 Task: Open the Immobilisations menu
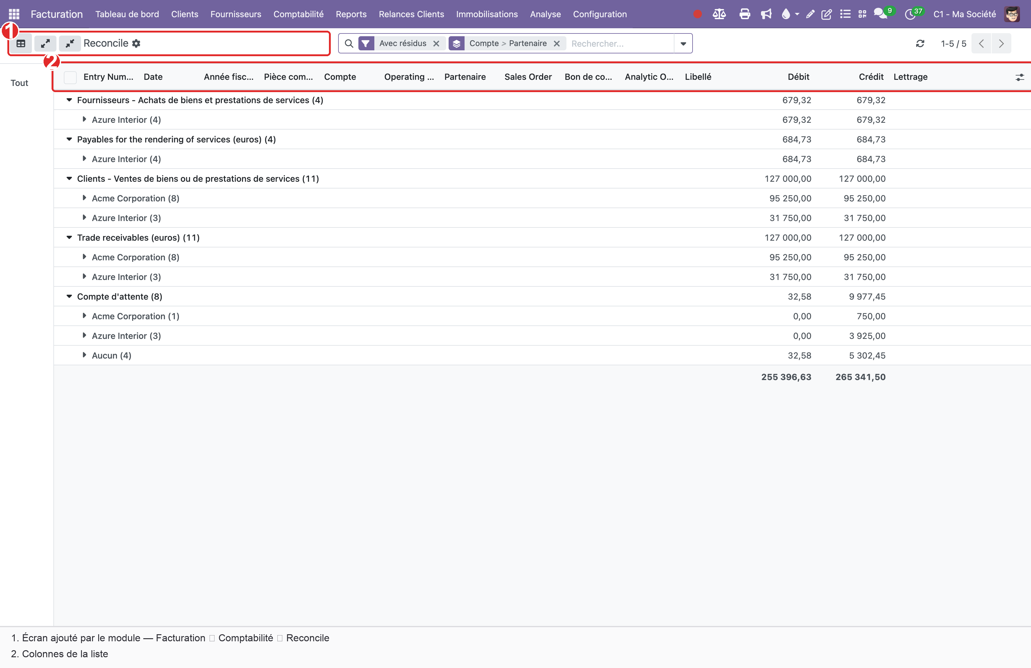(487, 14)
